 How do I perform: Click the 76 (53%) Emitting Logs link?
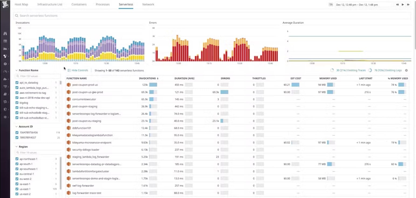388,70
